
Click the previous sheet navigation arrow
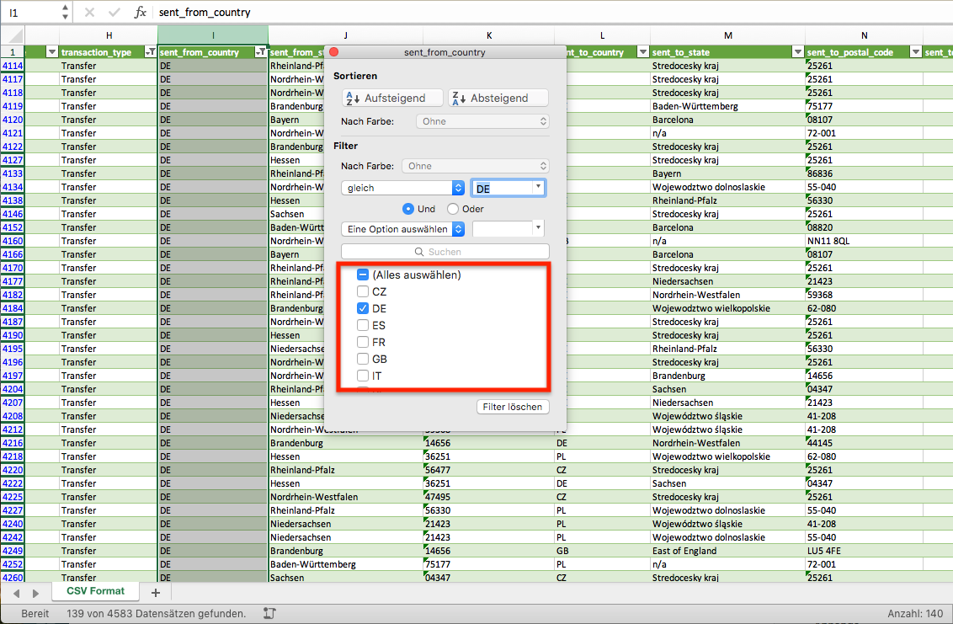[16, 593]
